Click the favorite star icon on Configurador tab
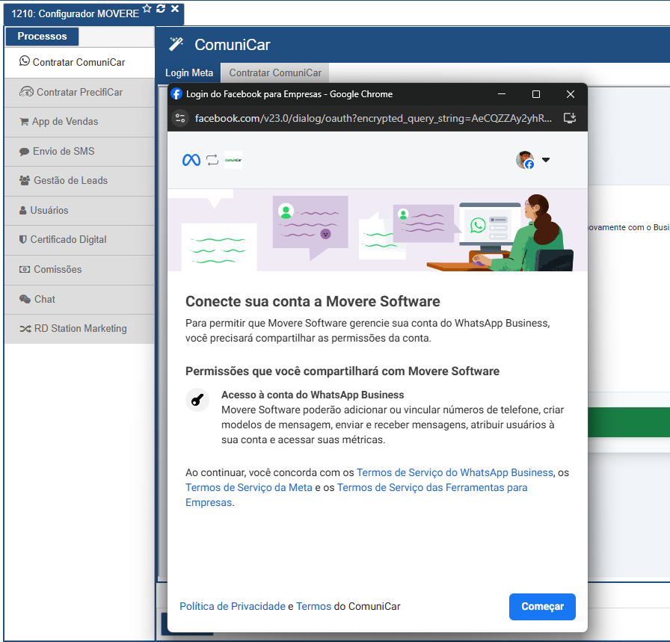The height and width of the screenshot is (642, 670). click(x=147, y=8)
